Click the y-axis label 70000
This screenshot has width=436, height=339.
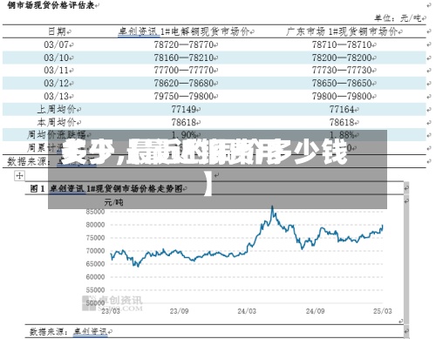95,251
